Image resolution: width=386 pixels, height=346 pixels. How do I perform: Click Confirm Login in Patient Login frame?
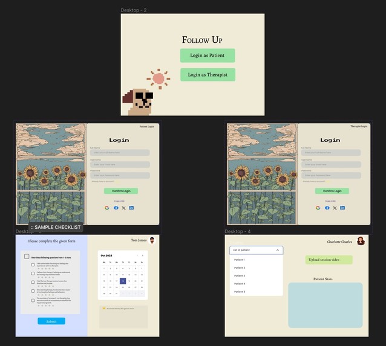coord(121,191)
